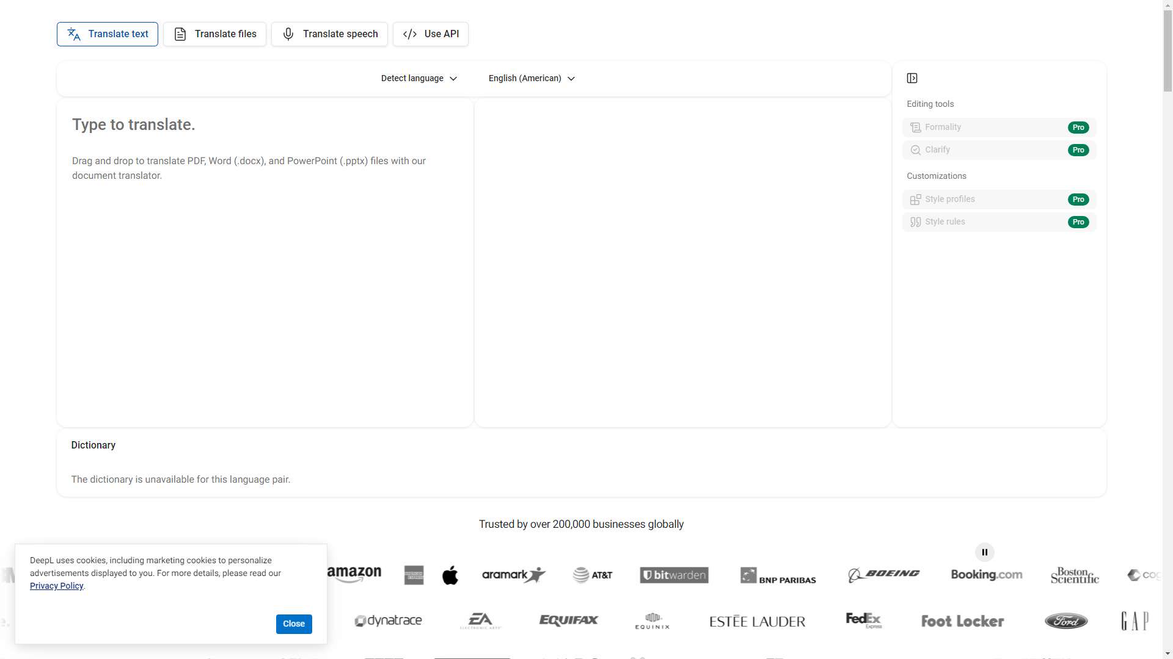
Task: Click the American Express logo
Action: (x=414, y=575)
